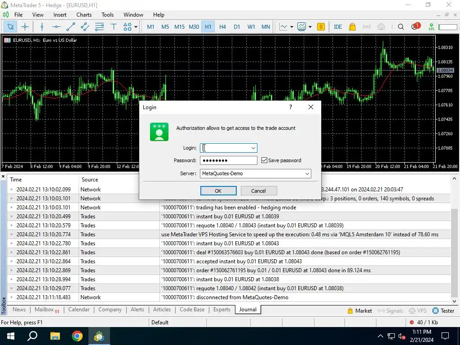The width and height of the screenshot is (460, 345).
Task: Choose the Fibonacci retracement tool
Action: tap(99, 27)
